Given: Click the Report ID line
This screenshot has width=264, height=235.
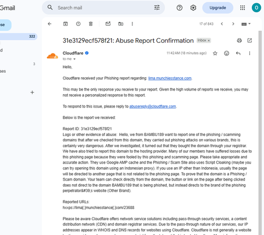Looking at the screenshot, I should [x=87, y=129].
